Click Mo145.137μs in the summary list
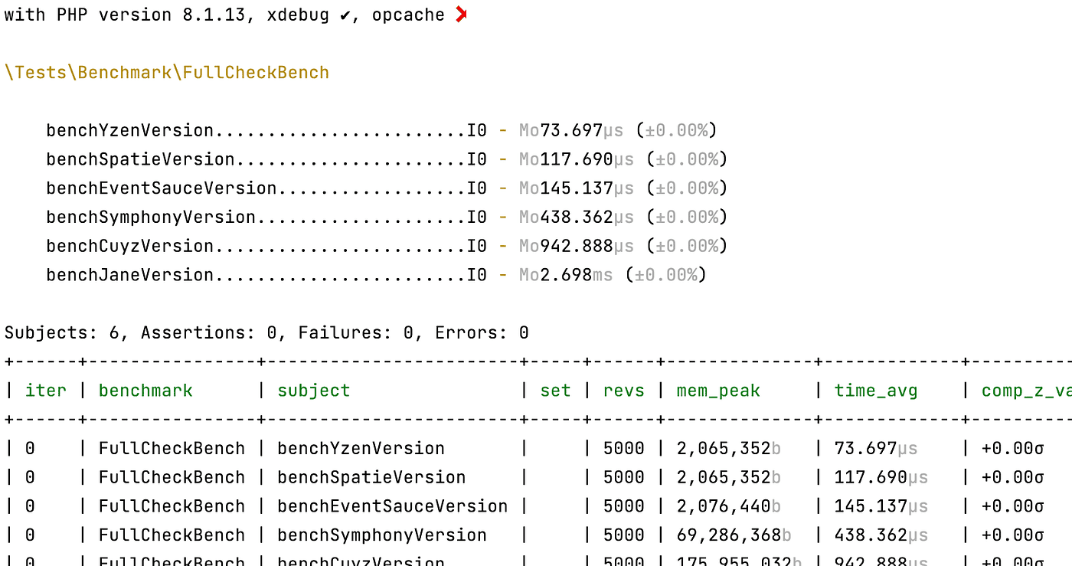Image resolution: width=1072 pixels, height=566 pixels. click(x=577, y=188)
